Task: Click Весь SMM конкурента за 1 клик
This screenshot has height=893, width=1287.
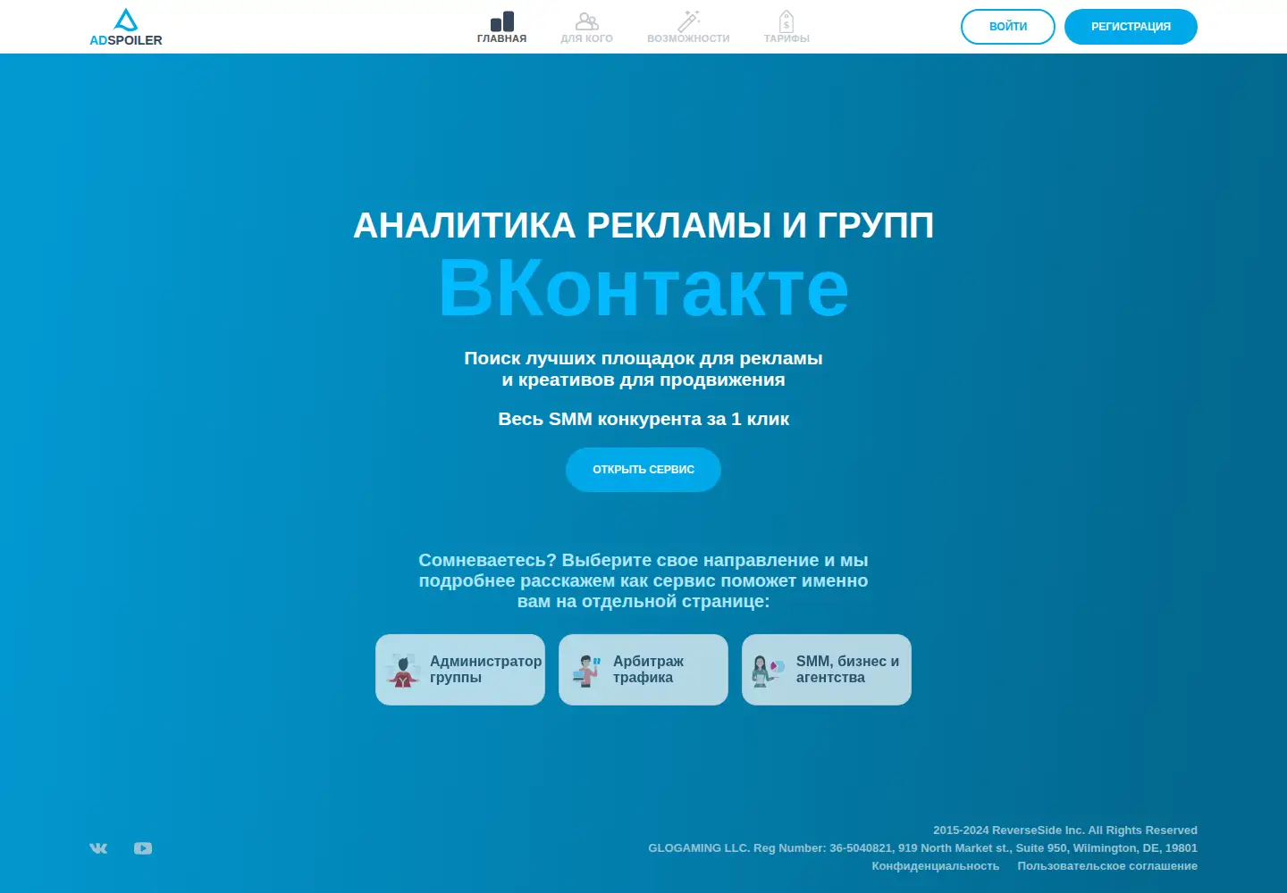Action: point(643,419)
